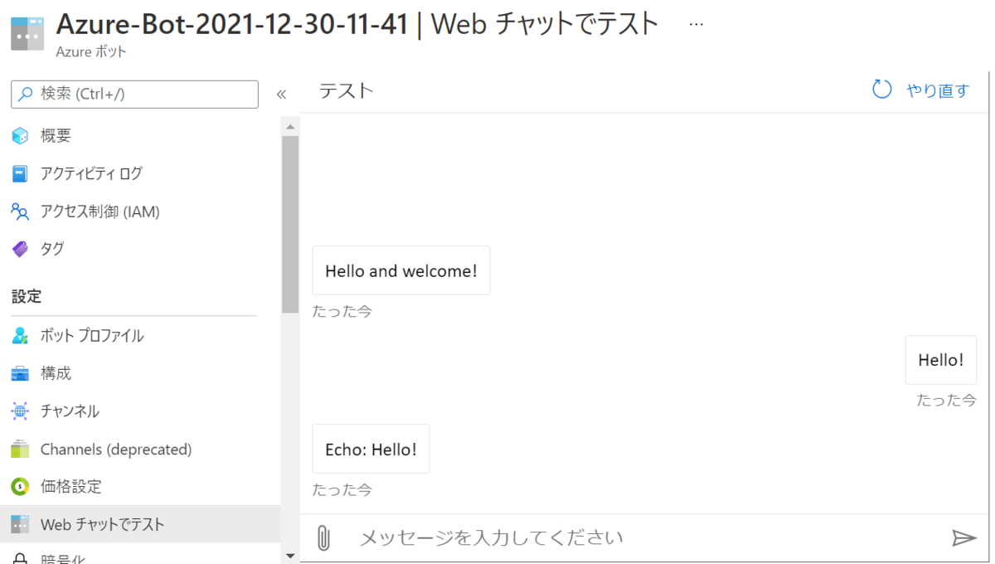Viewport: 995px width, 564px height.
Task: Click inside the 検索 search box
Action: [133, 94]
